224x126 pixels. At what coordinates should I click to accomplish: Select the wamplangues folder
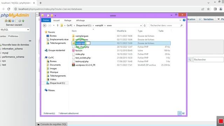[82, 36]
